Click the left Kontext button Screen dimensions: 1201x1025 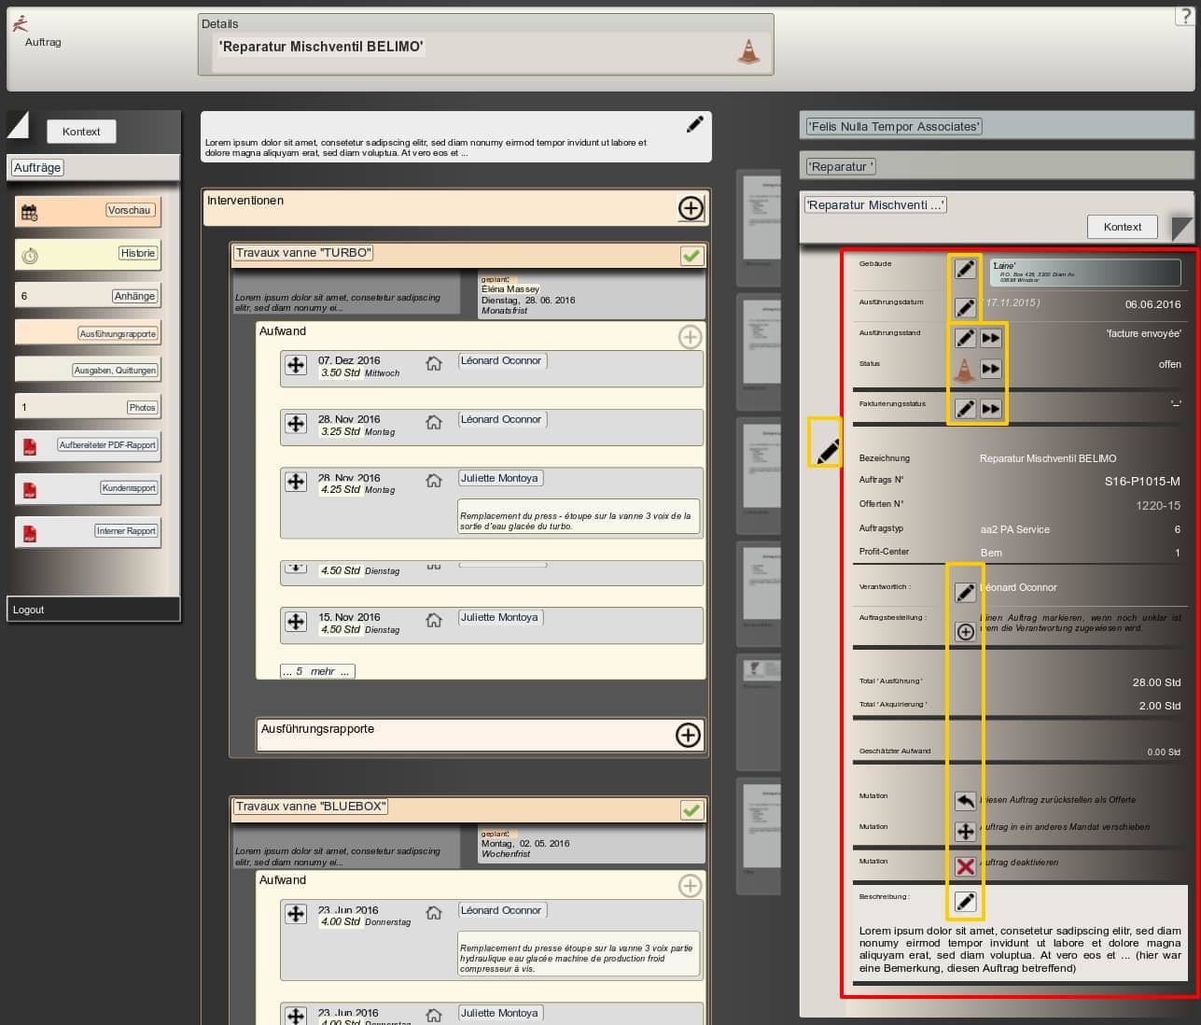point(81,132)
